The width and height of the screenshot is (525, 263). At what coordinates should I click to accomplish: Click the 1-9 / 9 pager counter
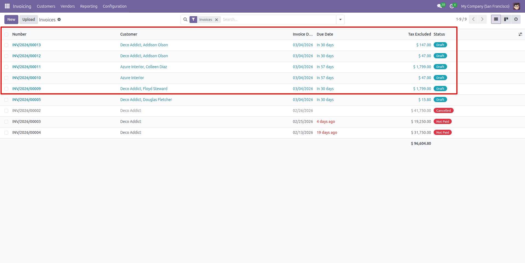point(461,19)
